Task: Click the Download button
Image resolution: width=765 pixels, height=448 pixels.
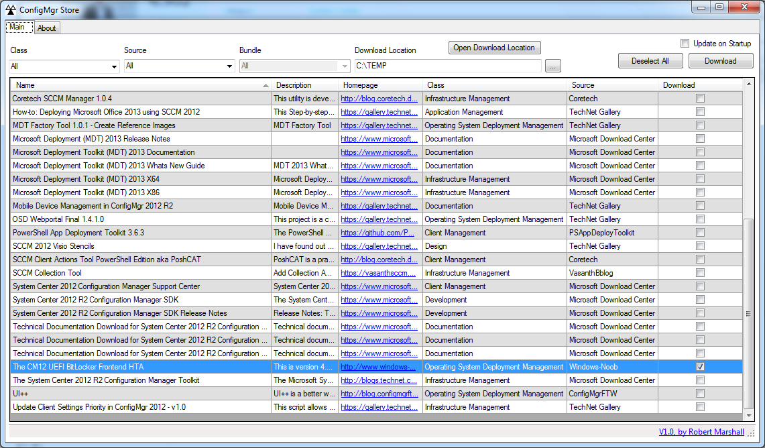Action: pyautogui.click(x=721, y=61)
